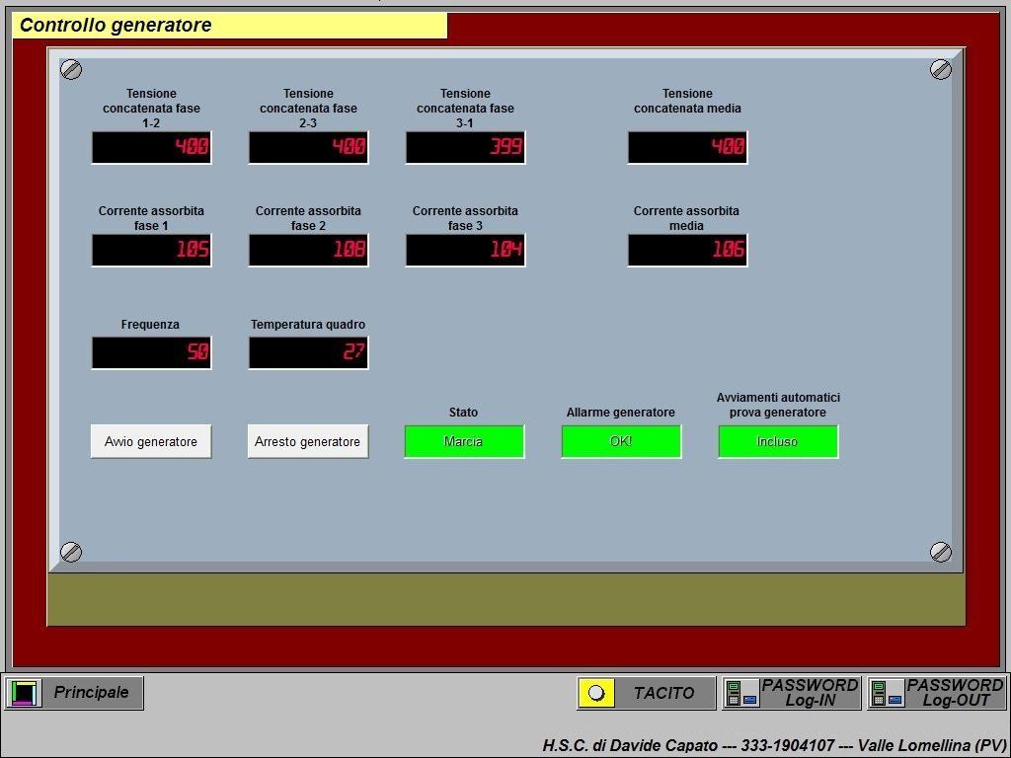Image resolution: width=1011 pixels, height=758 pixels.
Task: Click the Allarme generatore label
Action: point(621,413)
